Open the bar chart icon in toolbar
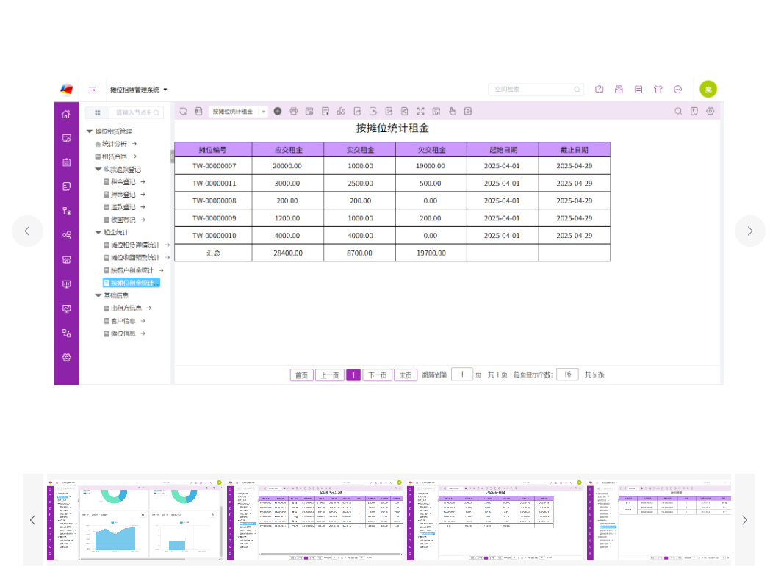 point(341,112)
